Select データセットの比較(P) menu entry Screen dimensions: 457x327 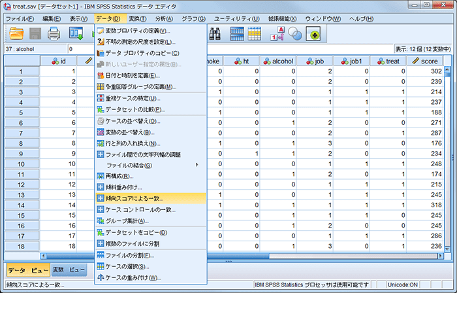click(x=151, y=109)
